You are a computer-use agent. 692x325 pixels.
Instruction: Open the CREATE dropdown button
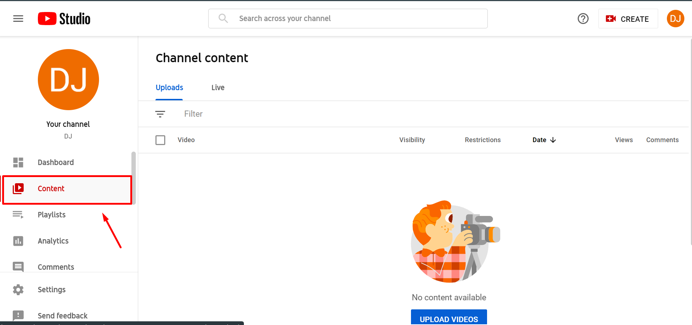pyautogui.click(x=628, y=19)
